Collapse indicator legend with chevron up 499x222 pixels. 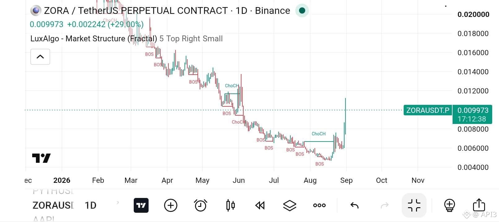tap(40, 57)
